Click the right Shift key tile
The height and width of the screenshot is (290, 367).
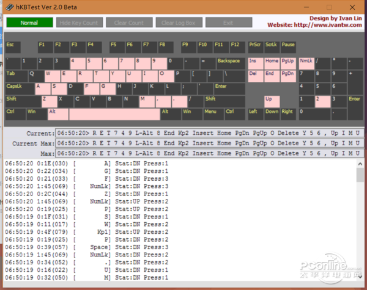pos(224,101)
